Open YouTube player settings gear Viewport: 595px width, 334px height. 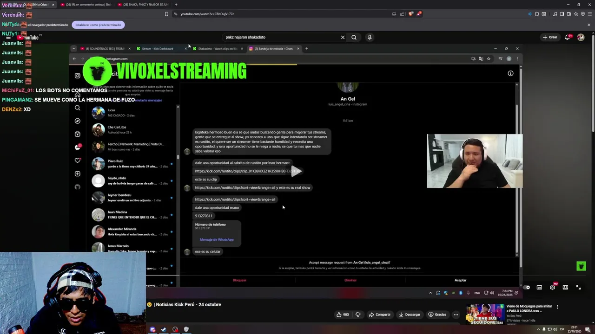coord(552,287)
